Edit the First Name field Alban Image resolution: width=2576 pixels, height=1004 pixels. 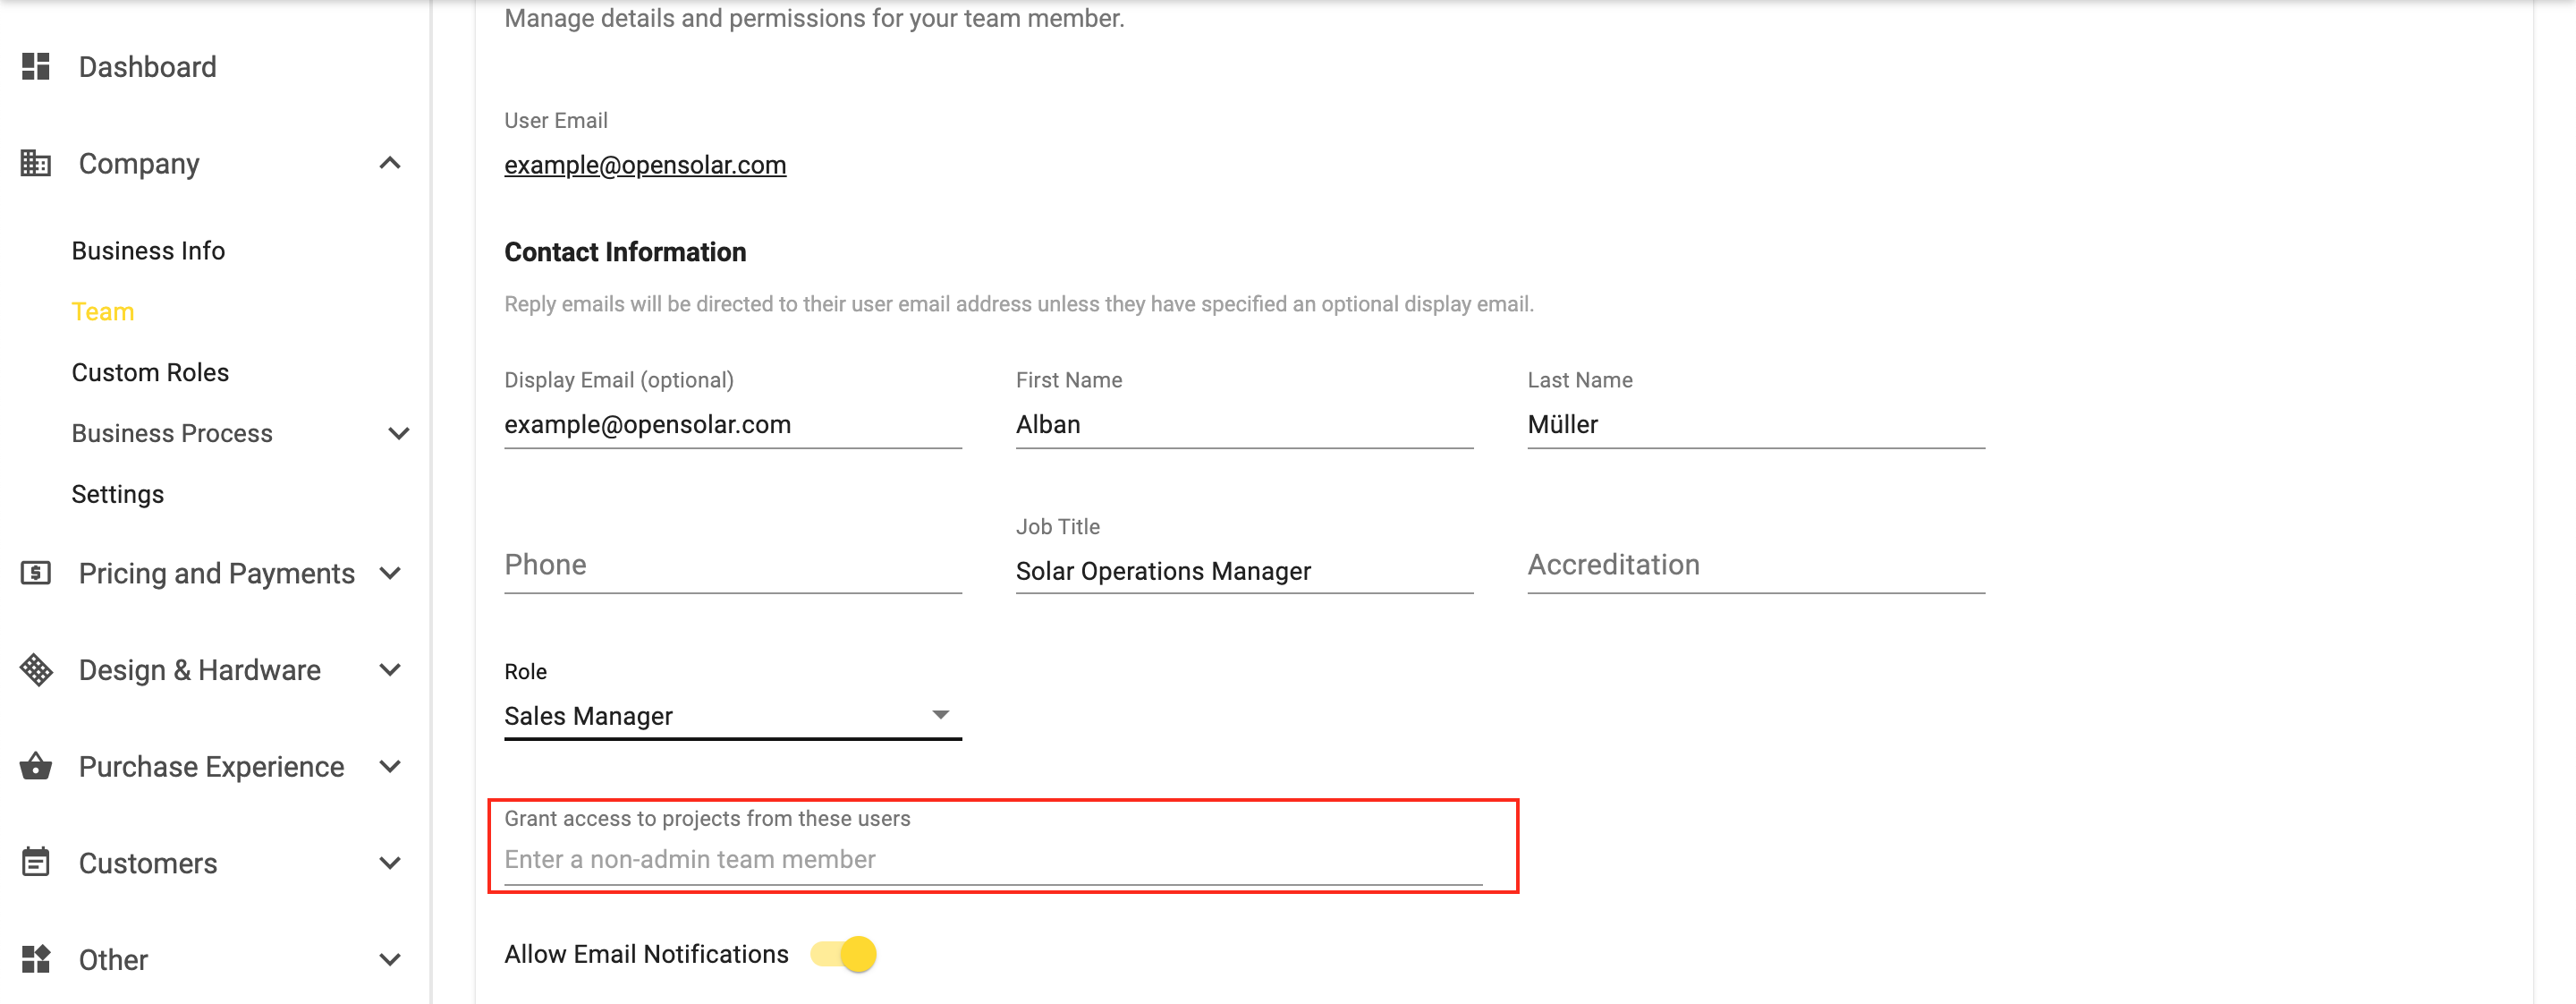1244,425
